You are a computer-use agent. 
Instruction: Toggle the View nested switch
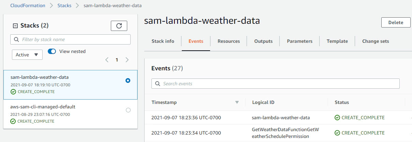pos(52,52)
